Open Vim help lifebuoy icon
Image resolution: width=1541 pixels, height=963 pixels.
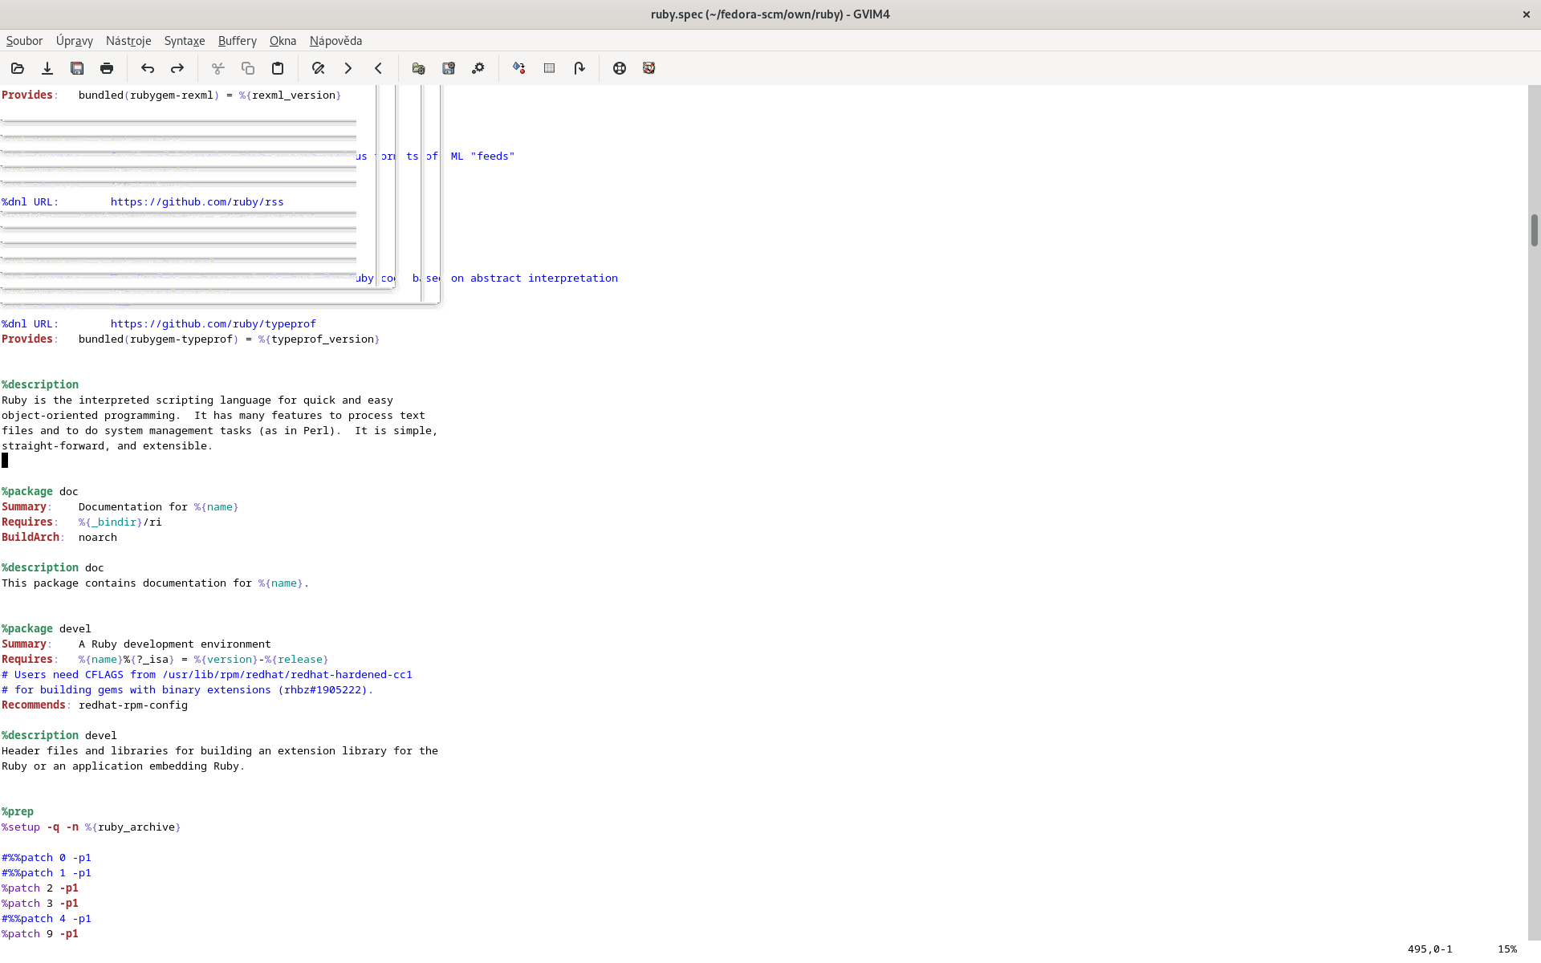point(620,68)
